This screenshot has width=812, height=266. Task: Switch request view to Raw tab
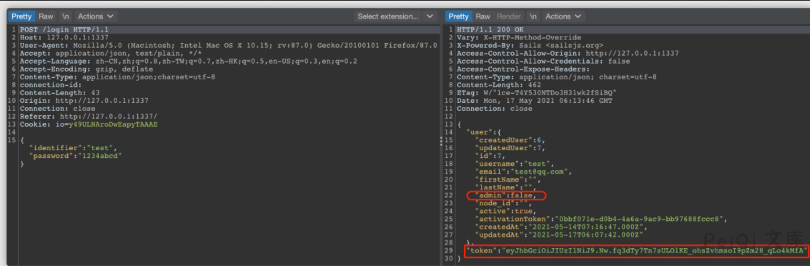coord(46,16)
